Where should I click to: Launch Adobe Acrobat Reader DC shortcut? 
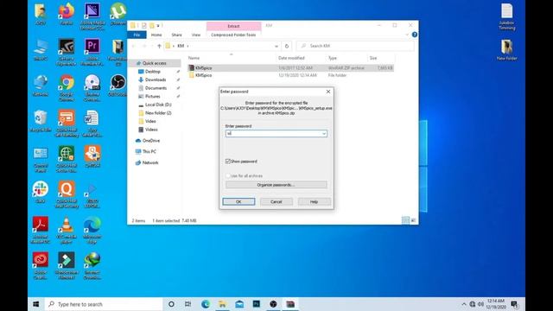[41, 230]
